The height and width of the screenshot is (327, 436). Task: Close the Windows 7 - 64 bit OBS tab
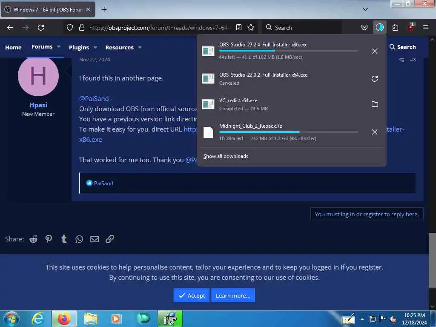88,9
